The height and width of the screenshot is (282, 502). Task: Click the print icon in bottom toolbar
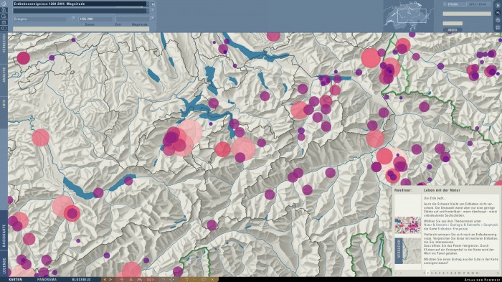coord(139,279)
